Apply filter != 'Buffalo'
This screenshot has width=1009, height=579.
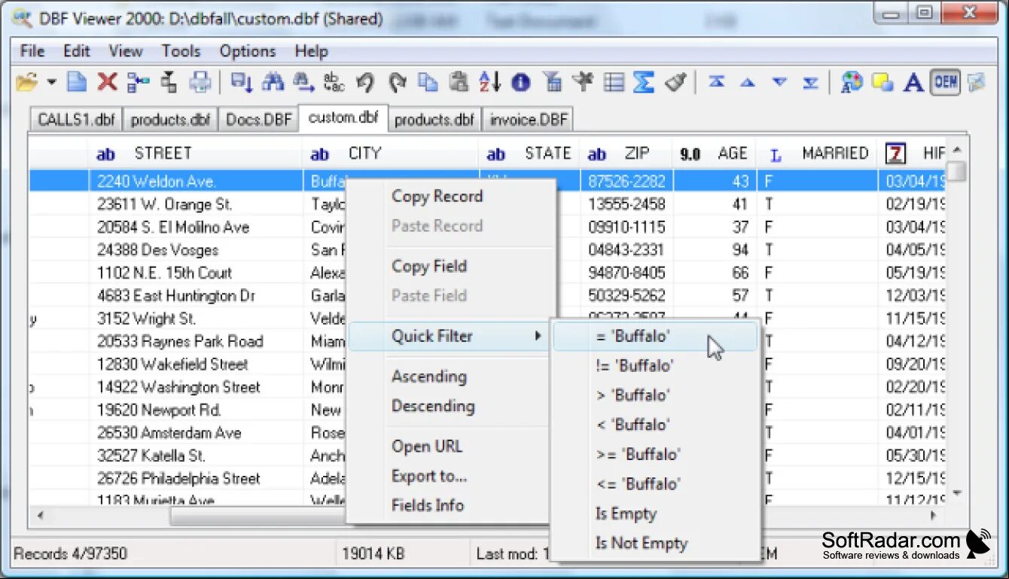click(655, 366)
